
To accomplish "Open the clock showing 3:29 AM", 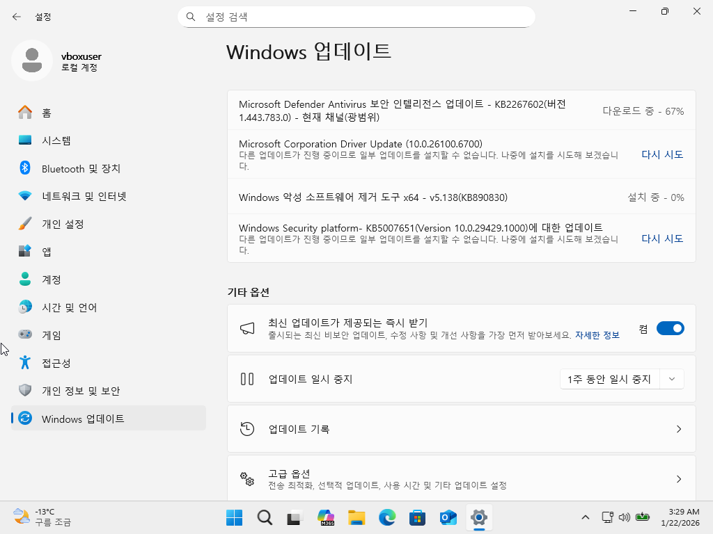I will 680,517.
